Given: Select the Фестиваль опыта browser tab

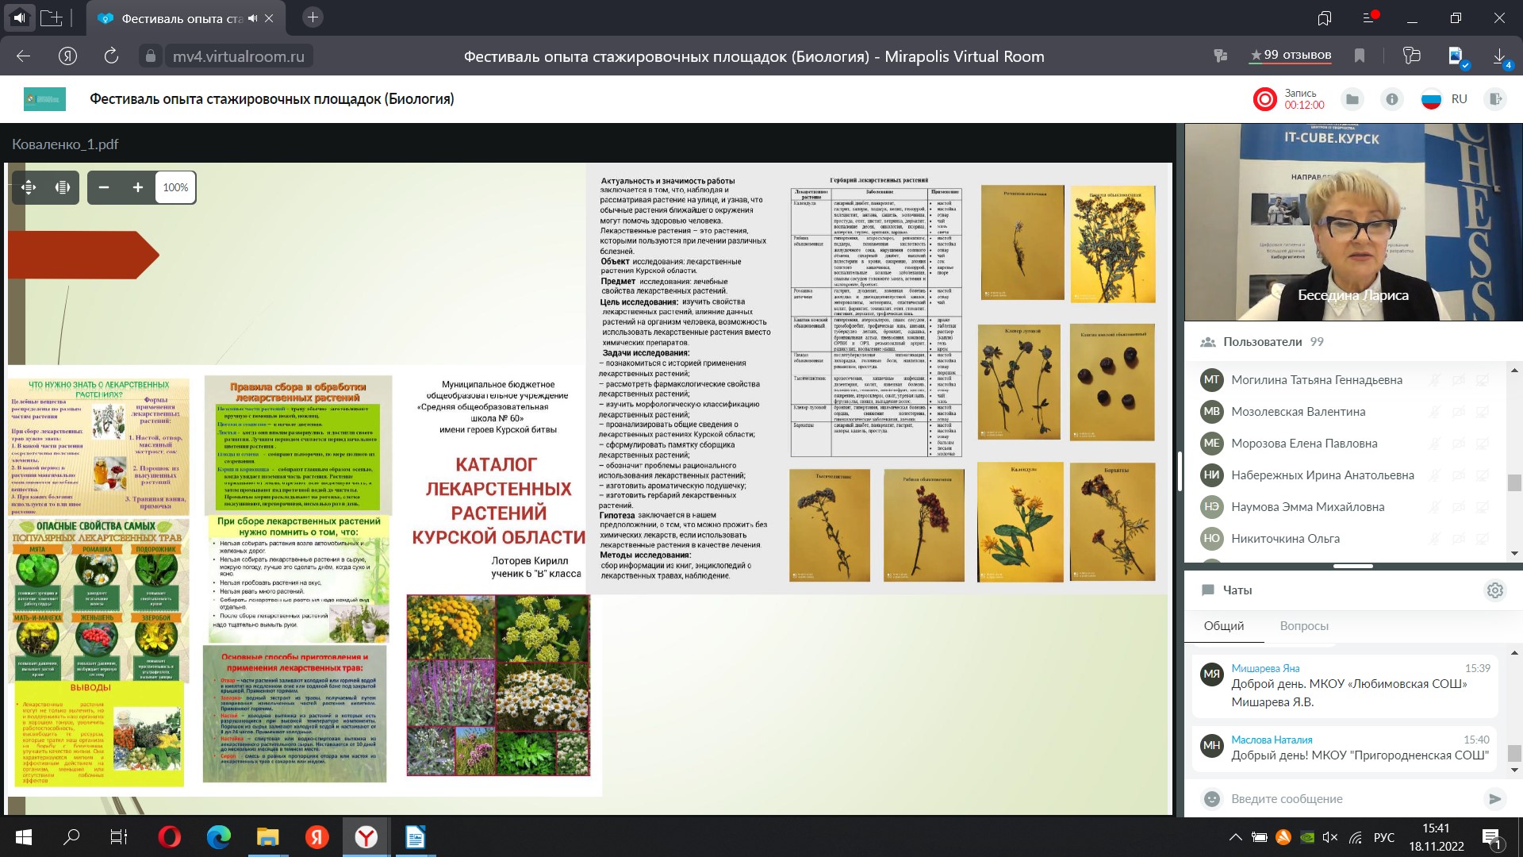Looking at the screenshot, I should pos(184,18).
